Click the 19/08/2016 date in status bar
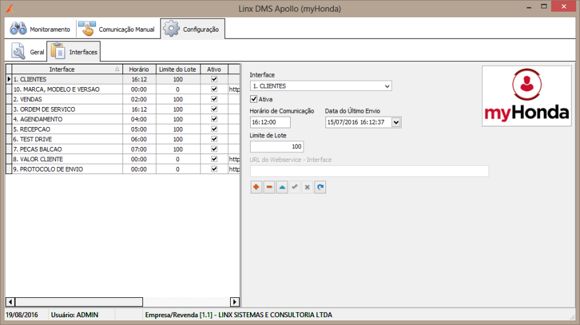This screenshot has height=325, width=580. pos(22,315)
